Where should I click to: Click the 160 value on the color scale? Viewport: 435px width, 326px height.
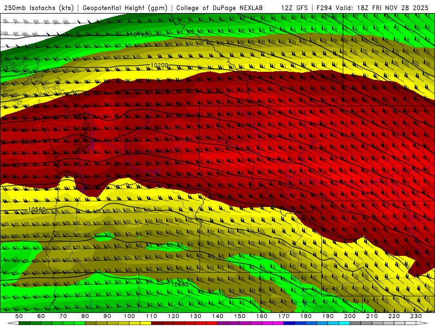(x=262, y=316)
